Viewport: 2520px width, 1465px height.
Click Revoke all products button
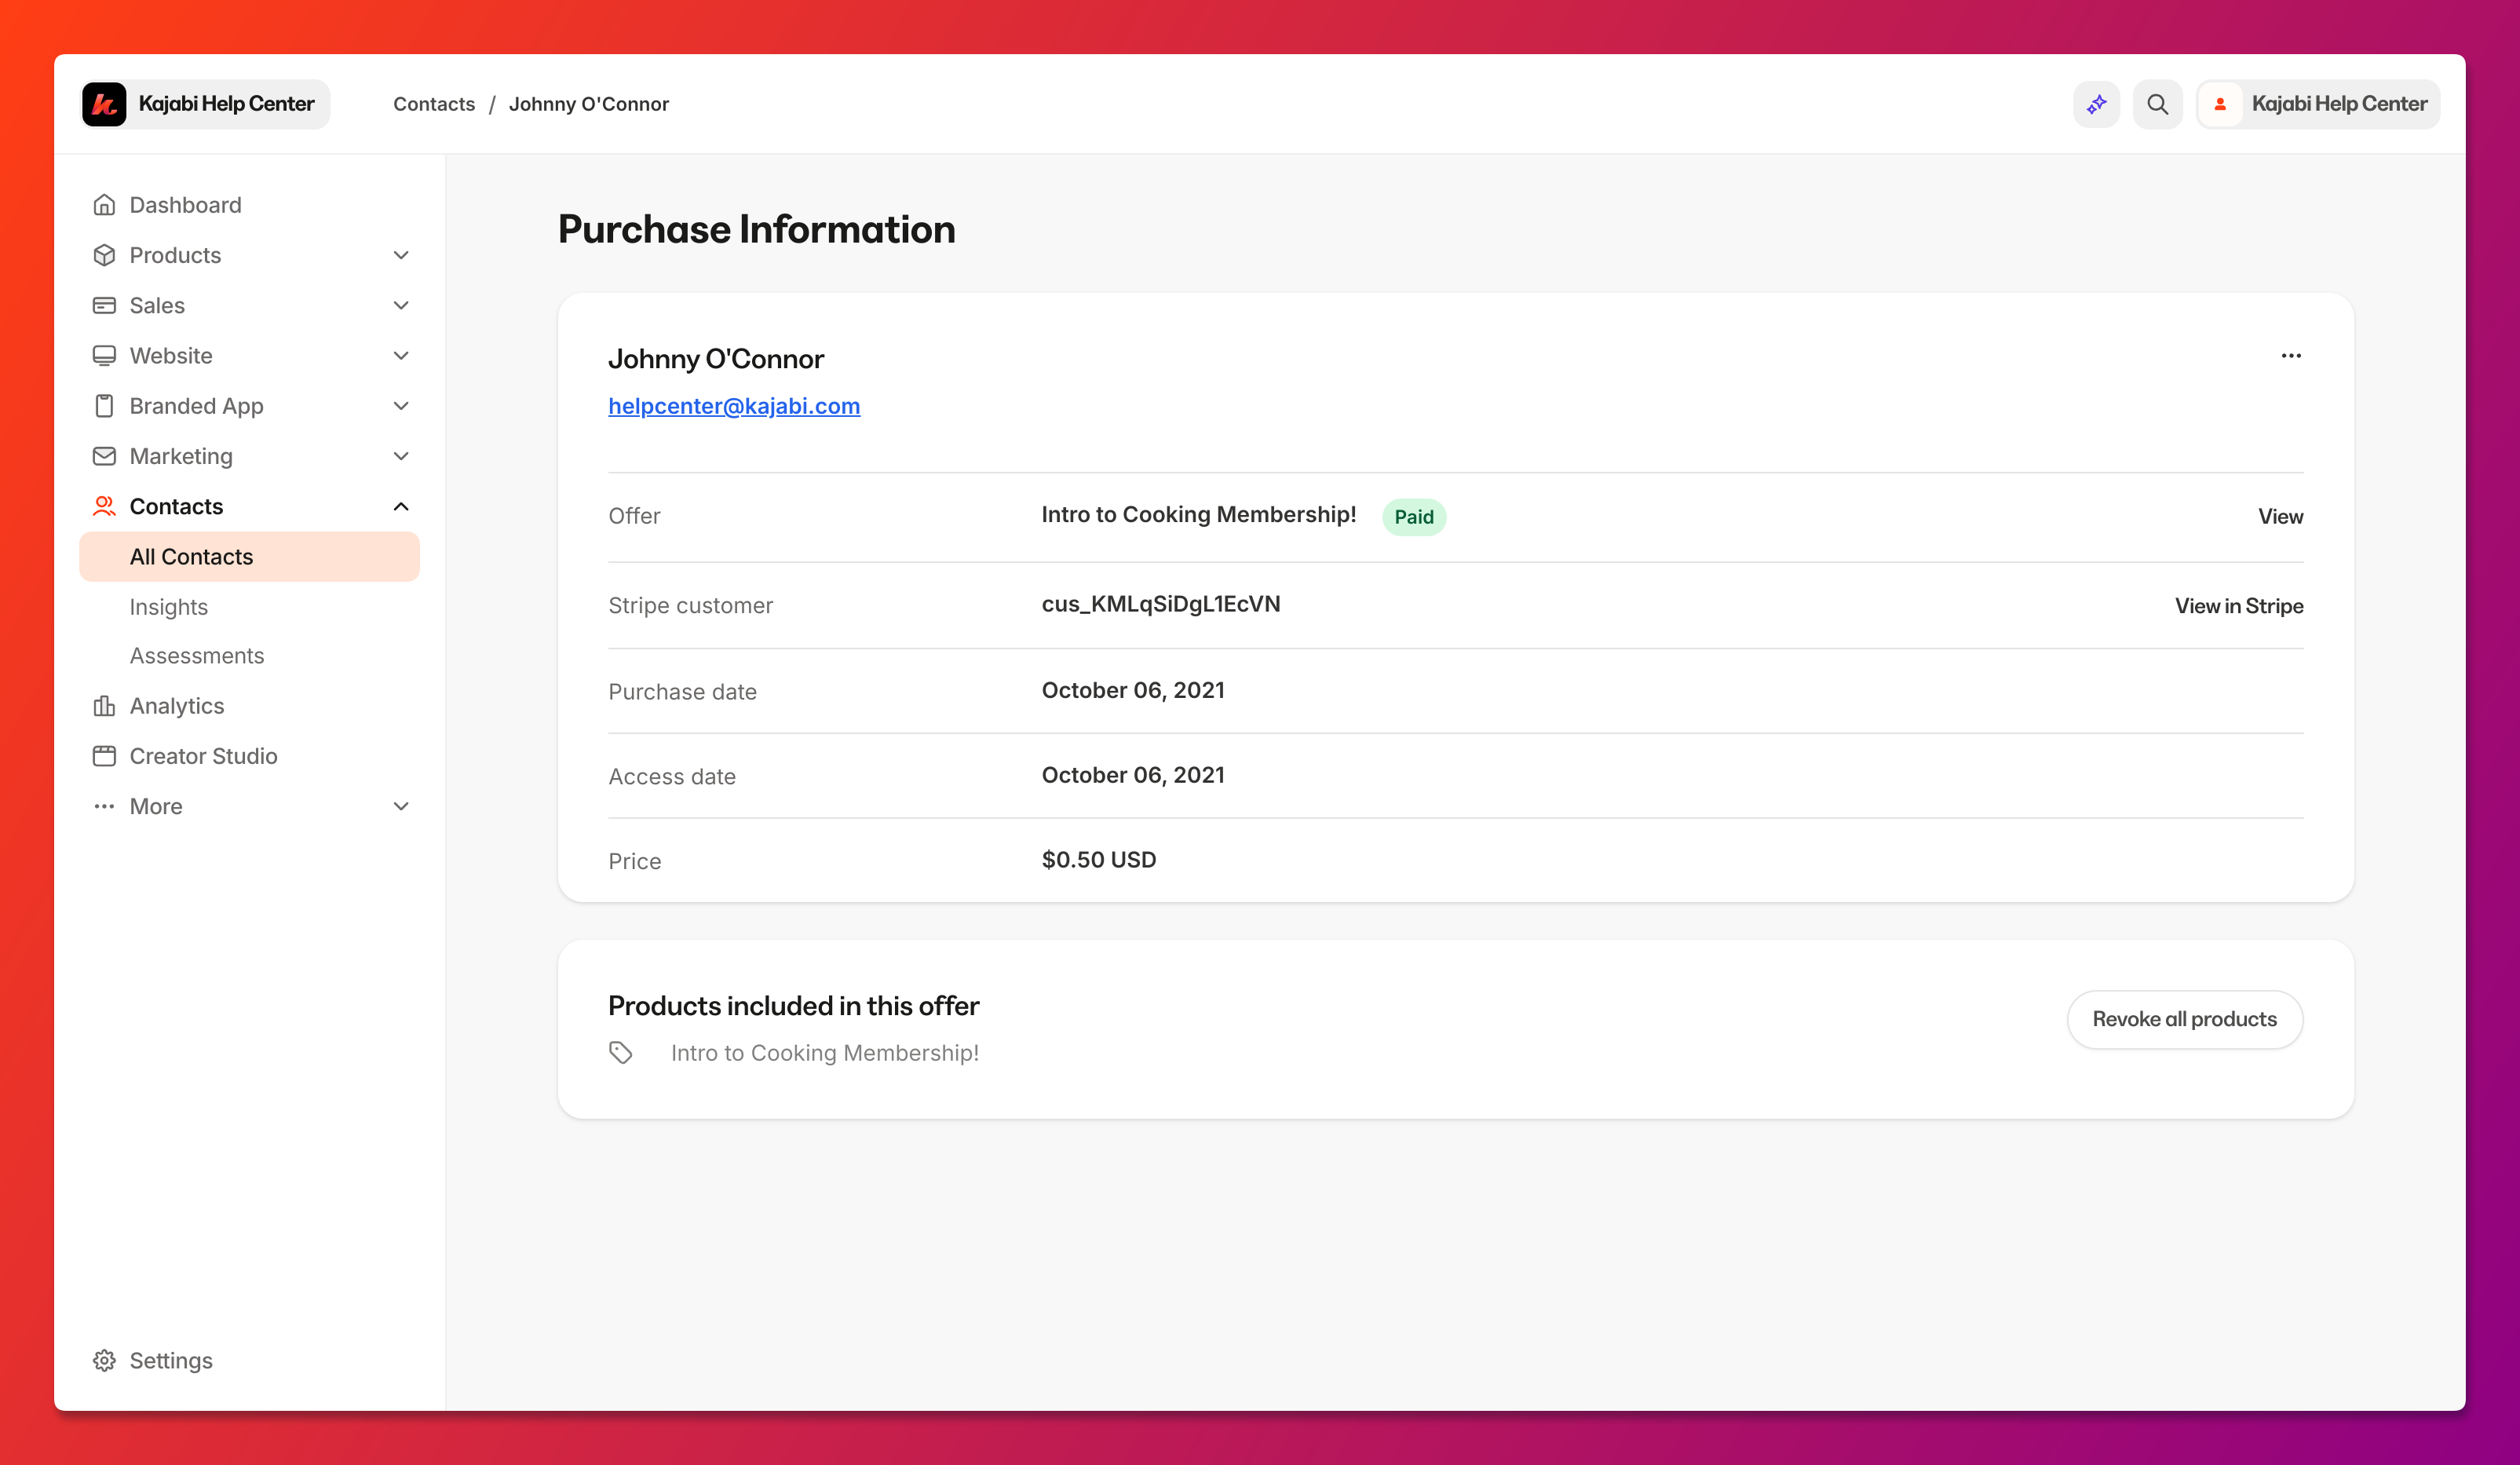coord(2185,1019)
